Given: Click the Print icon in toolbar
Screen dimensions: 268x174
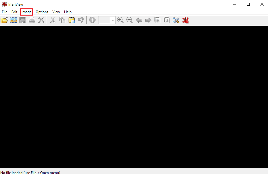Looking at the screenshot, I should click(32, 20).
